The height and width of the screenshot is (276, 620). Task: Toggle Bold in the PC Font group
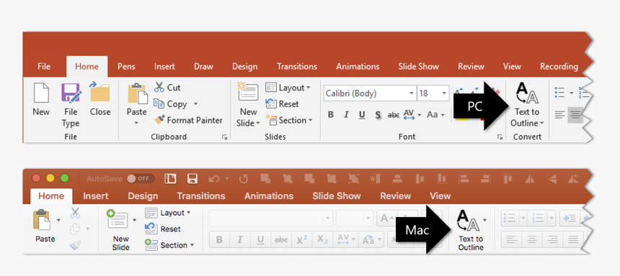[x=331, y=115]
